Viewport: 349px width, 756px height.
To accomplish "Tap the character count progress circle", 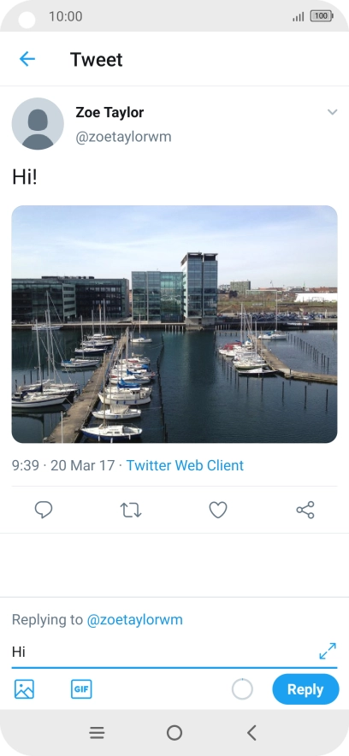I will coord(242,689).
